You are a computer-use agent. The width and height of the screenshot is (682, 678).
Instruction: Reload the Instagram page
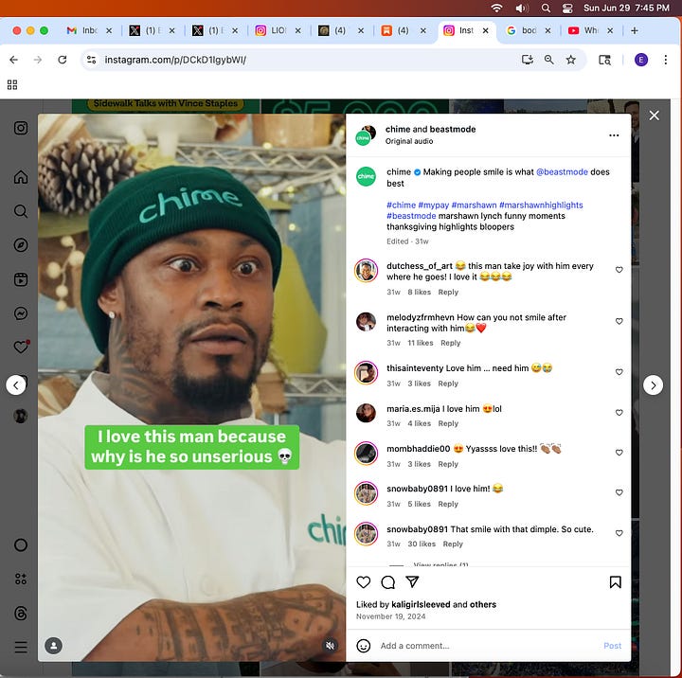(63, 60)
